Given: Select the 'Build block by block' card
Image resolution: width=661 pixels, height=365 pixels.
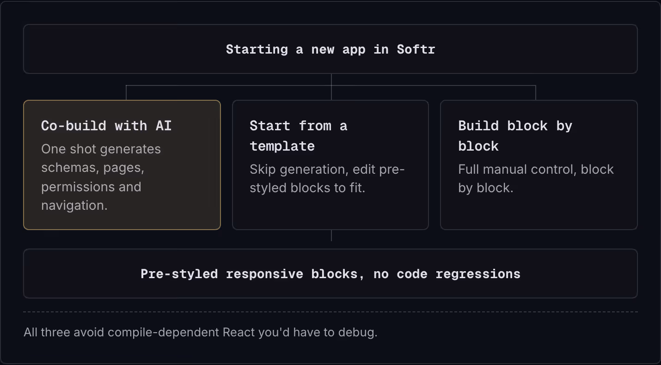Looking at the screenshot, I should pyautogui.click(x=539, y=165).
